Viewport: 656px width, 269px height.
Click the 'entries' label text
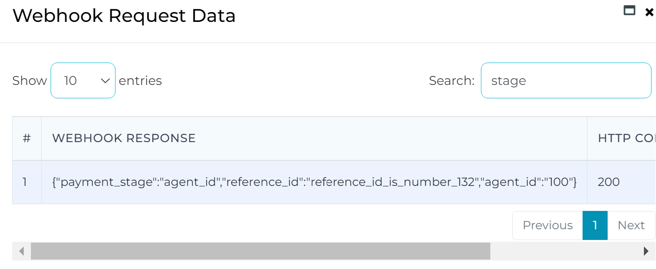click(140, 80)
